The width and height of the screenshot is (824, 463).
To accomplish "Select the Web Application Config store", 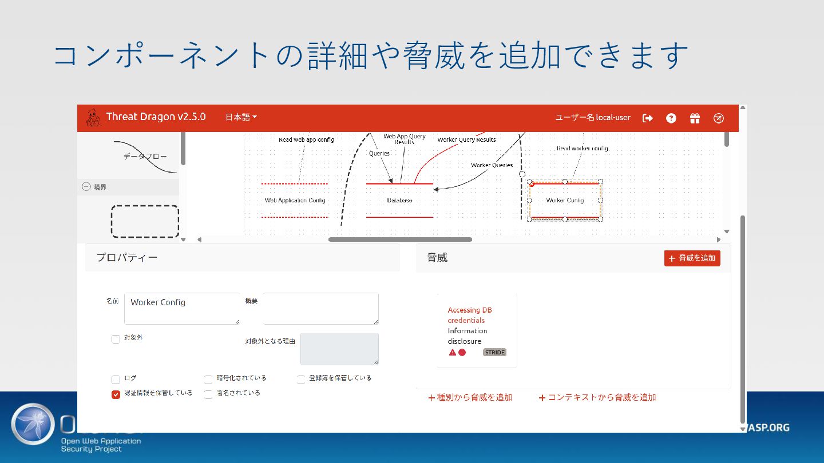I will click(295, 201).
